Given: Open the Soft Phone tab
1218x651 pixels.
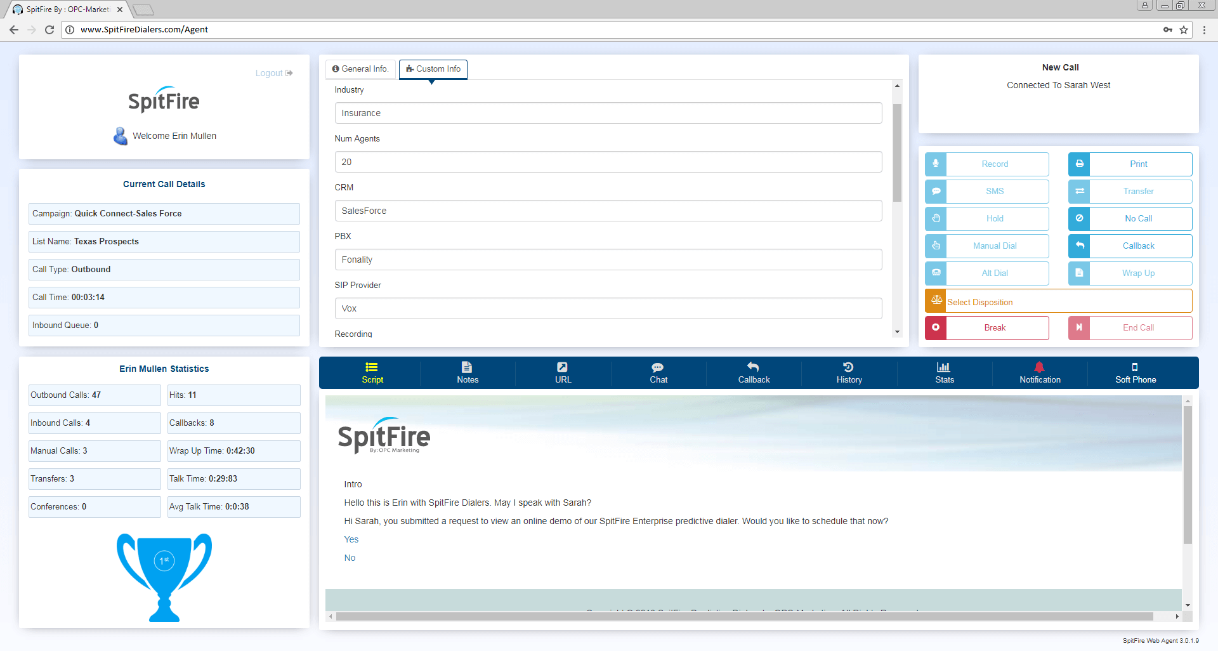Looking at the screenshot, I should 1136,373.
